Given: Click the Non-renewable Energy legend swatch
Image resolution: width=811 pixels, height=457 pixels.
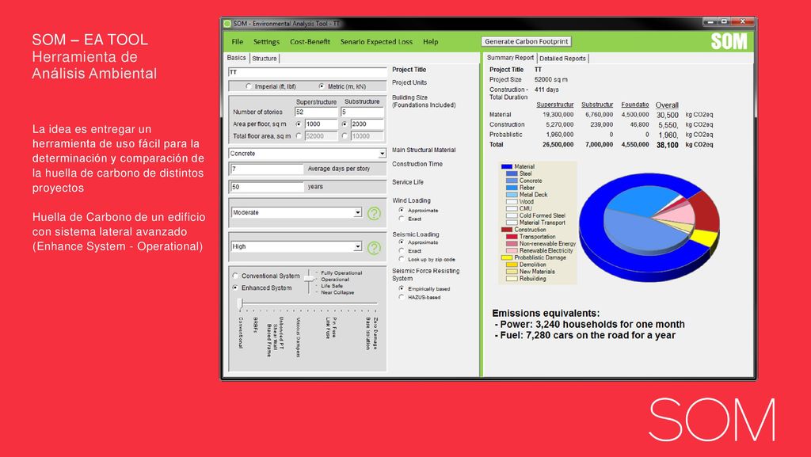Looking at the screenshot, I should tap(512, 243).
